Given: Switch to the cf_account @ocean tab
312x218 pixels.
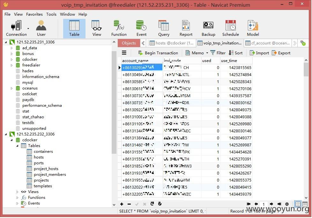Looking at the screenshot, I should point(268,43).
